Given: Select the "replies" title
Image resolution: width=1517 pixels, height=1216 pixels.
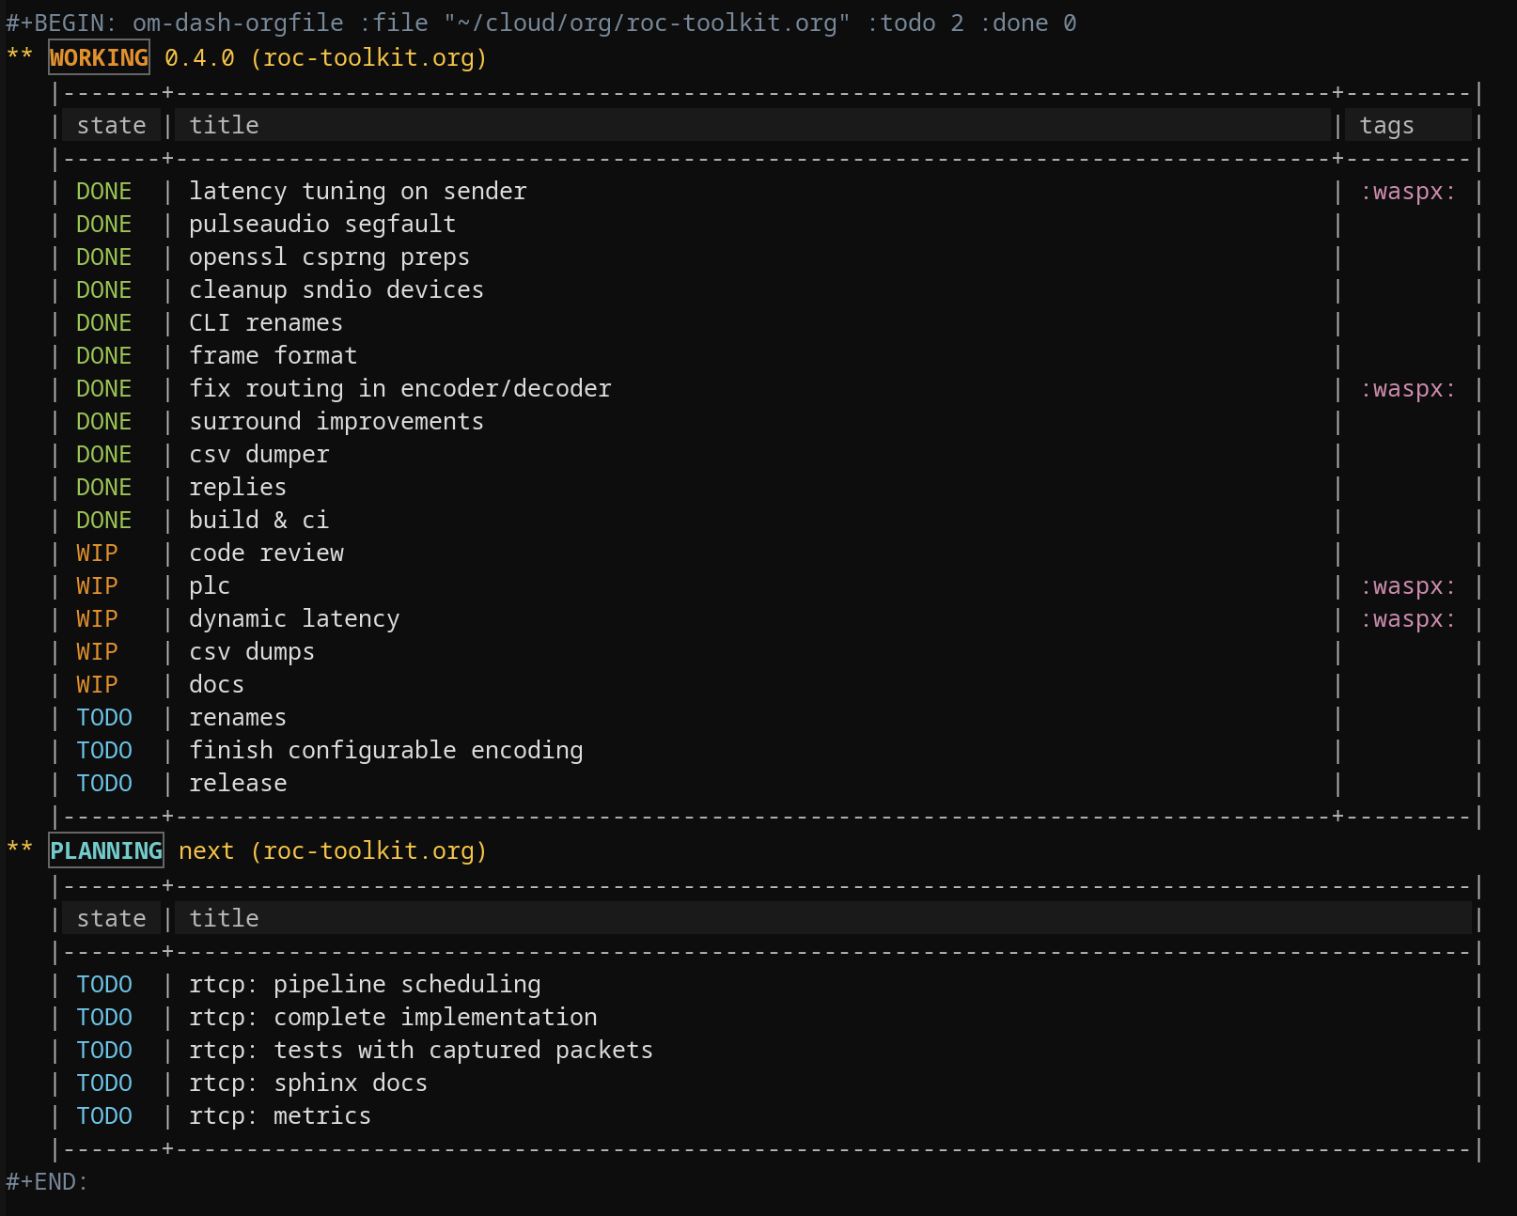Looking at the screenshot, I should pyautogui.click(x=238, y=488).
